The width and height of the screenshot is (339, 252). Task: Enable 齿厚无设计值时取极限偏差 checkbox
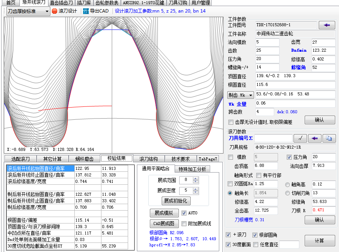coord(231,122)
